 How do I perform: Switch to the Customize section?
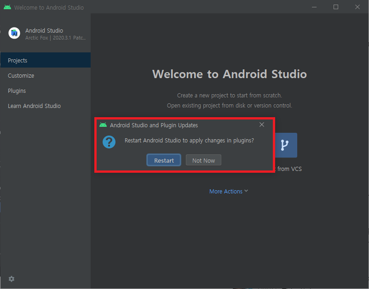[46, 75]
